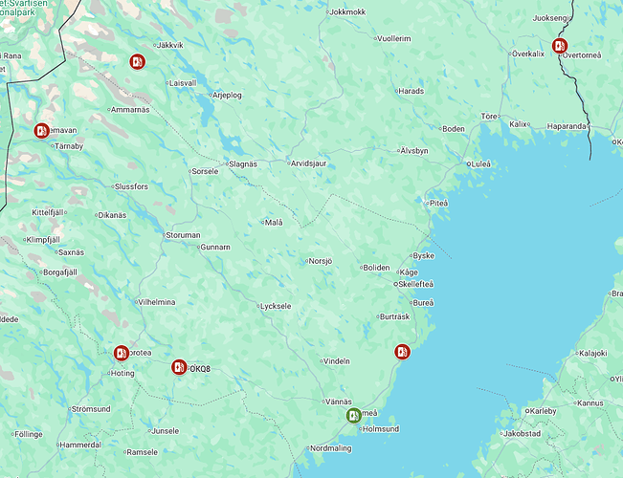Click the Lycksele town label

pos(276,306)
